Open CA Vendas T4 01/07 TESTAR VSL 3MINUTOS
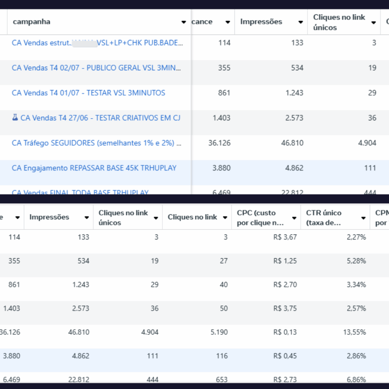 point(89,93)
